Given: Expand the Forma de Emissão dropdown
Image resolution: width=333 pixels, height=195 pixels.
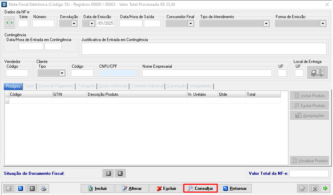Looking at the screenshot, I should click(x=322, y=24).
